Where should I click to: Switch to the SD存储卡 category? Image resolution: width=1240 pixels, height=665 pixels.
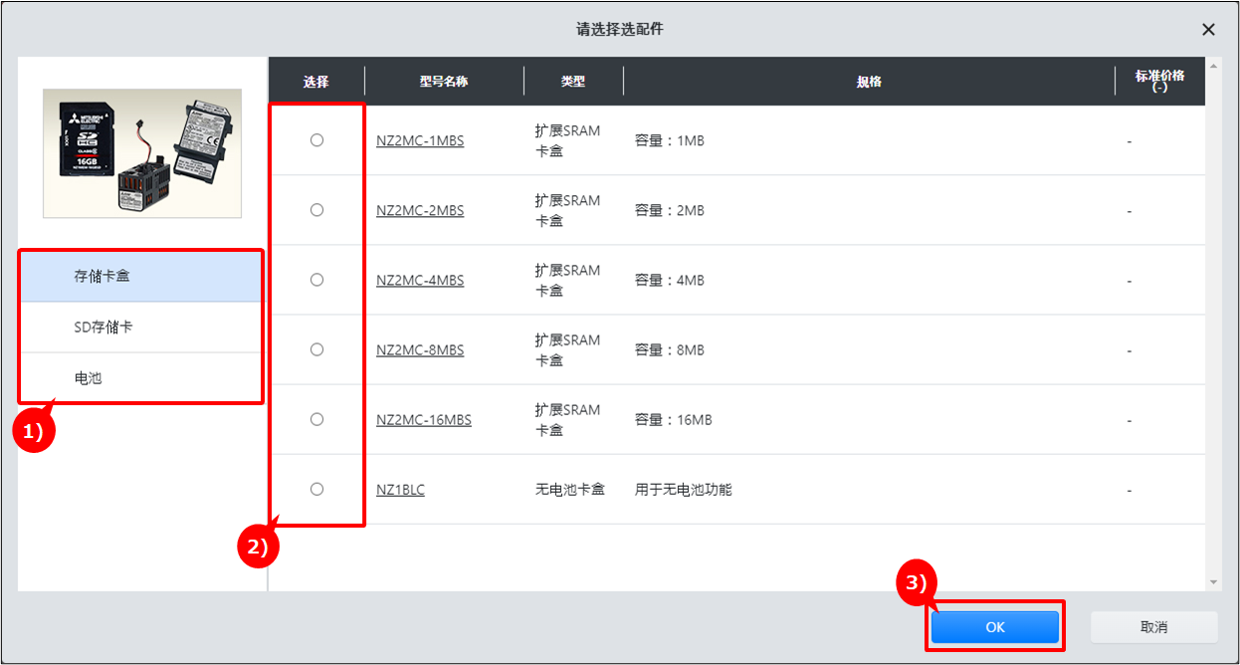140,328
